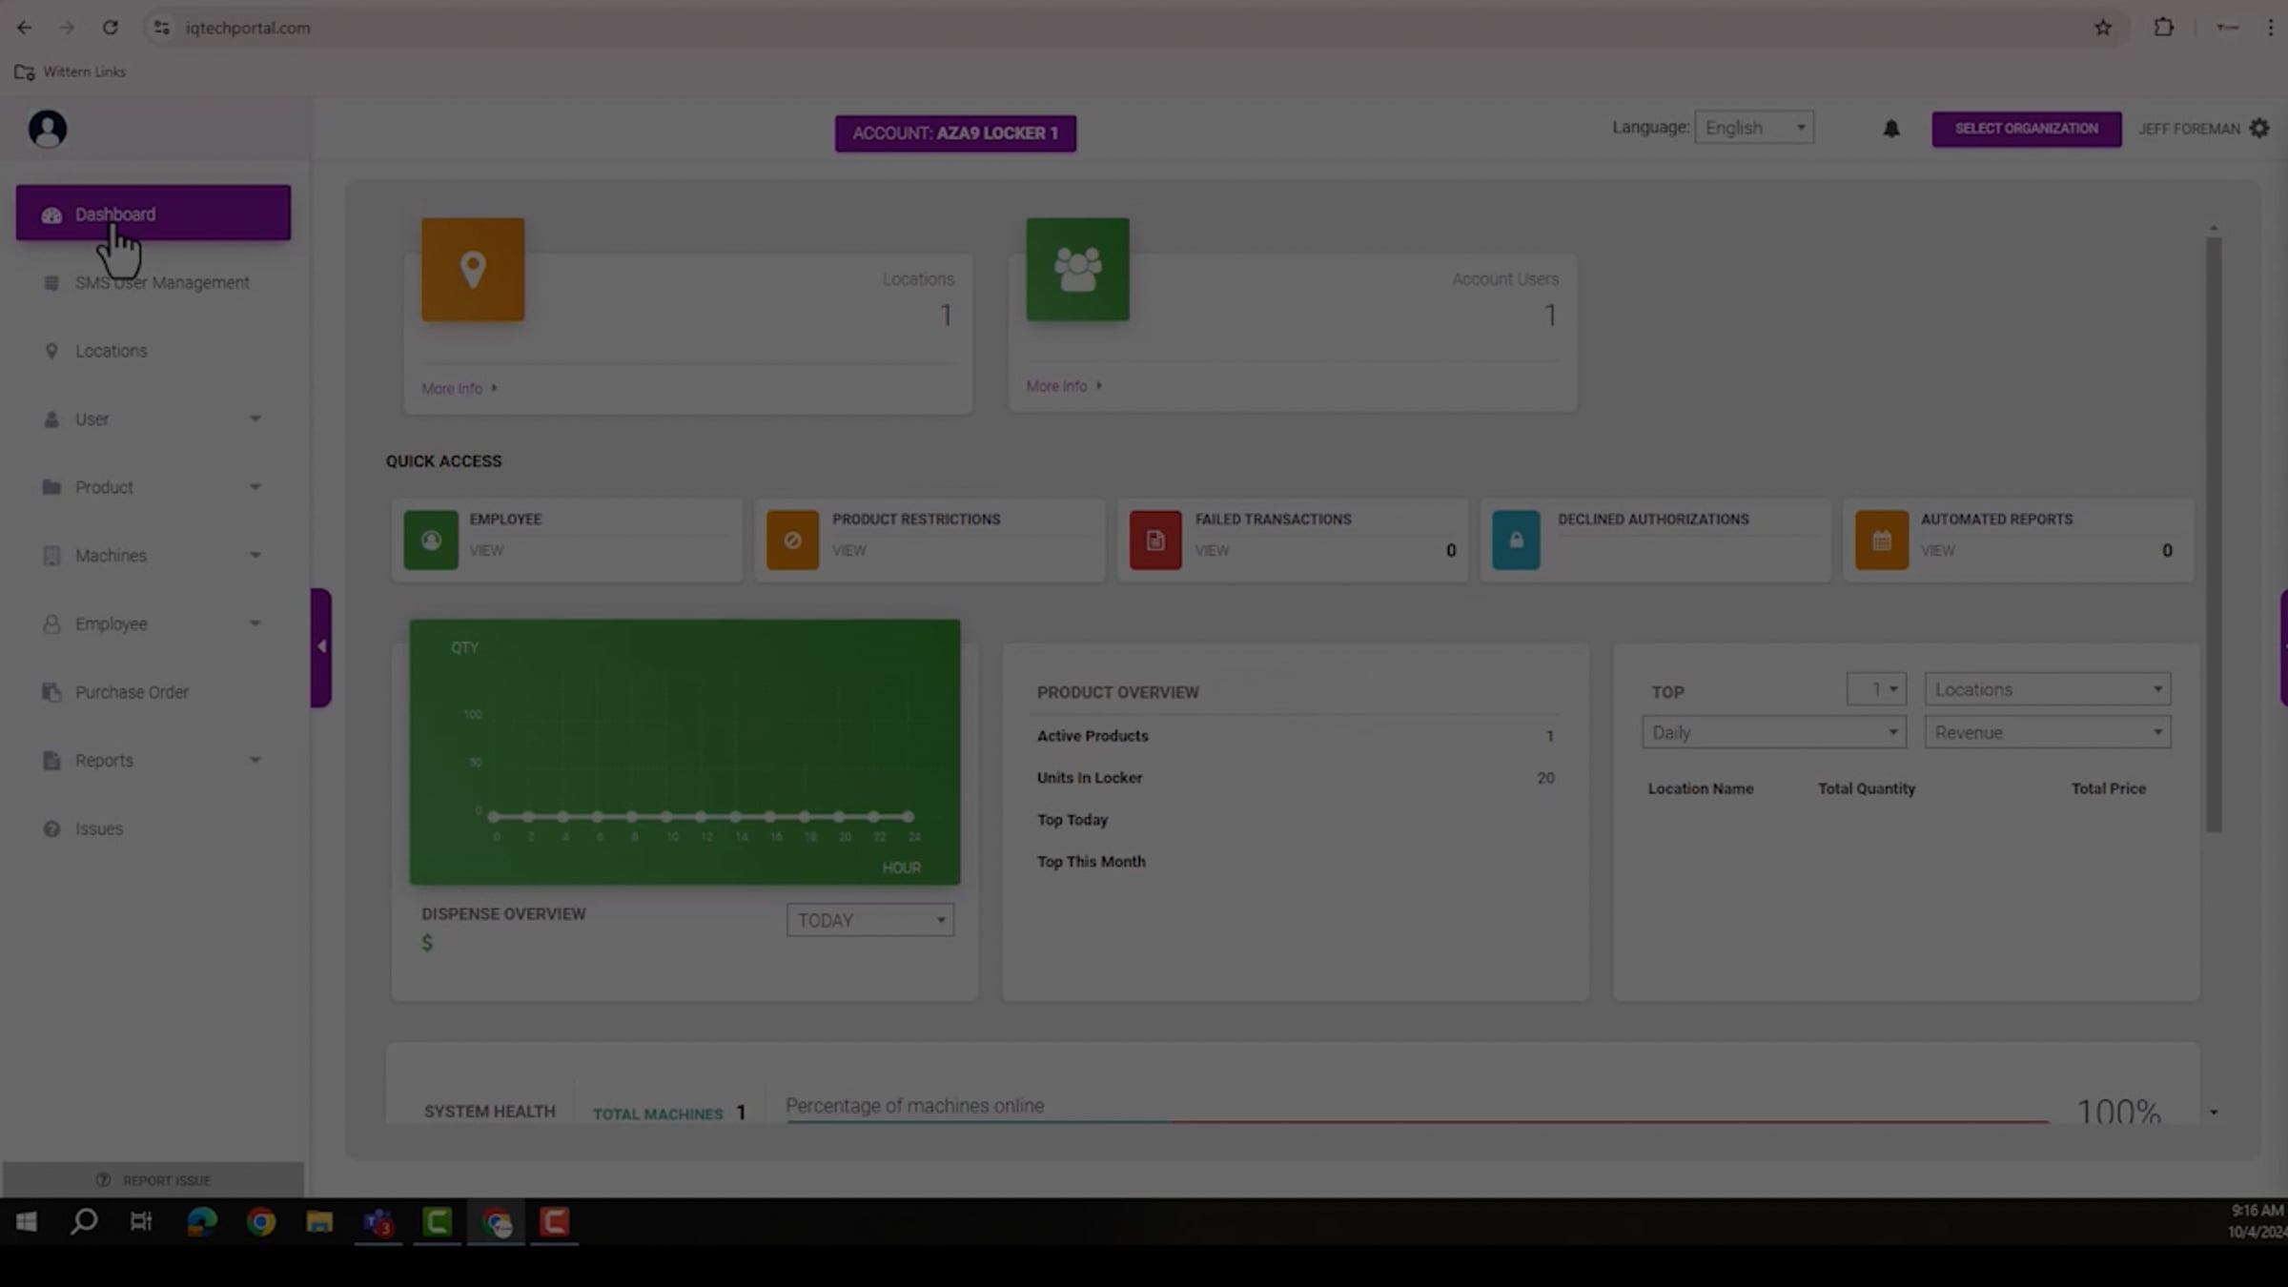This screenshot has width=2288, height=1287.
Task: Open the settings gear next to Jeff Foreman
Action: 2259,129
